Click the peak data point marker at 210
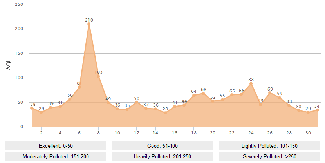Image resolution: width=325 pixels, height=163 pixels. click(89, 24)
